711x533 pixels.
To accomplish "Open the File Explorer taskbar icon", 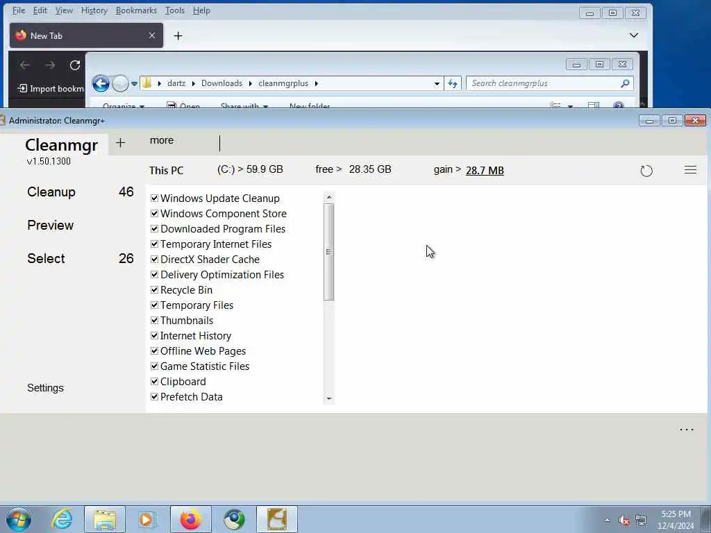I will click(105, 519).
